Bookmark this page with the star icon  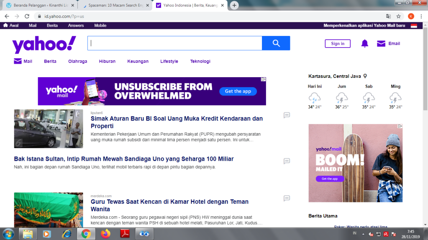point(399,16)
